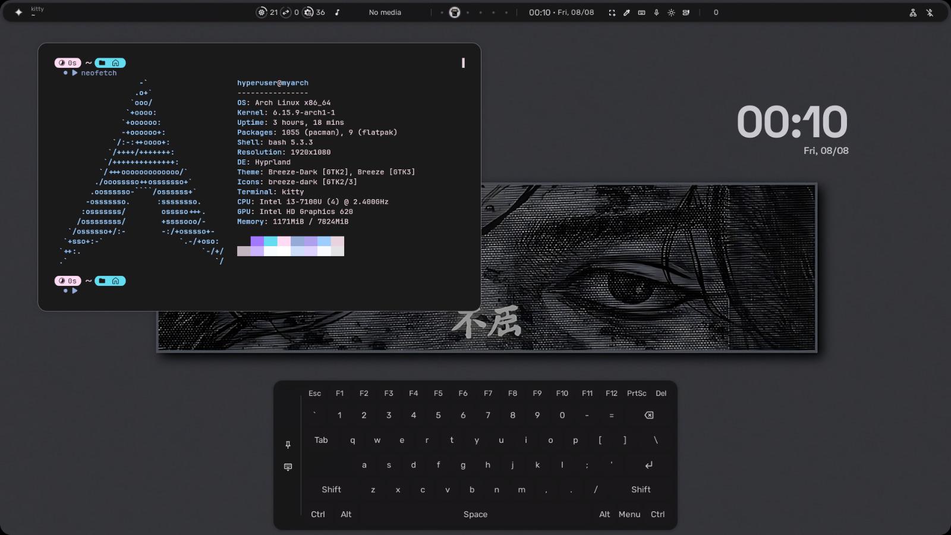Open the active workspace app icon
The width and height of the screenshot is (951, 535).
click(x=455, y=12)
